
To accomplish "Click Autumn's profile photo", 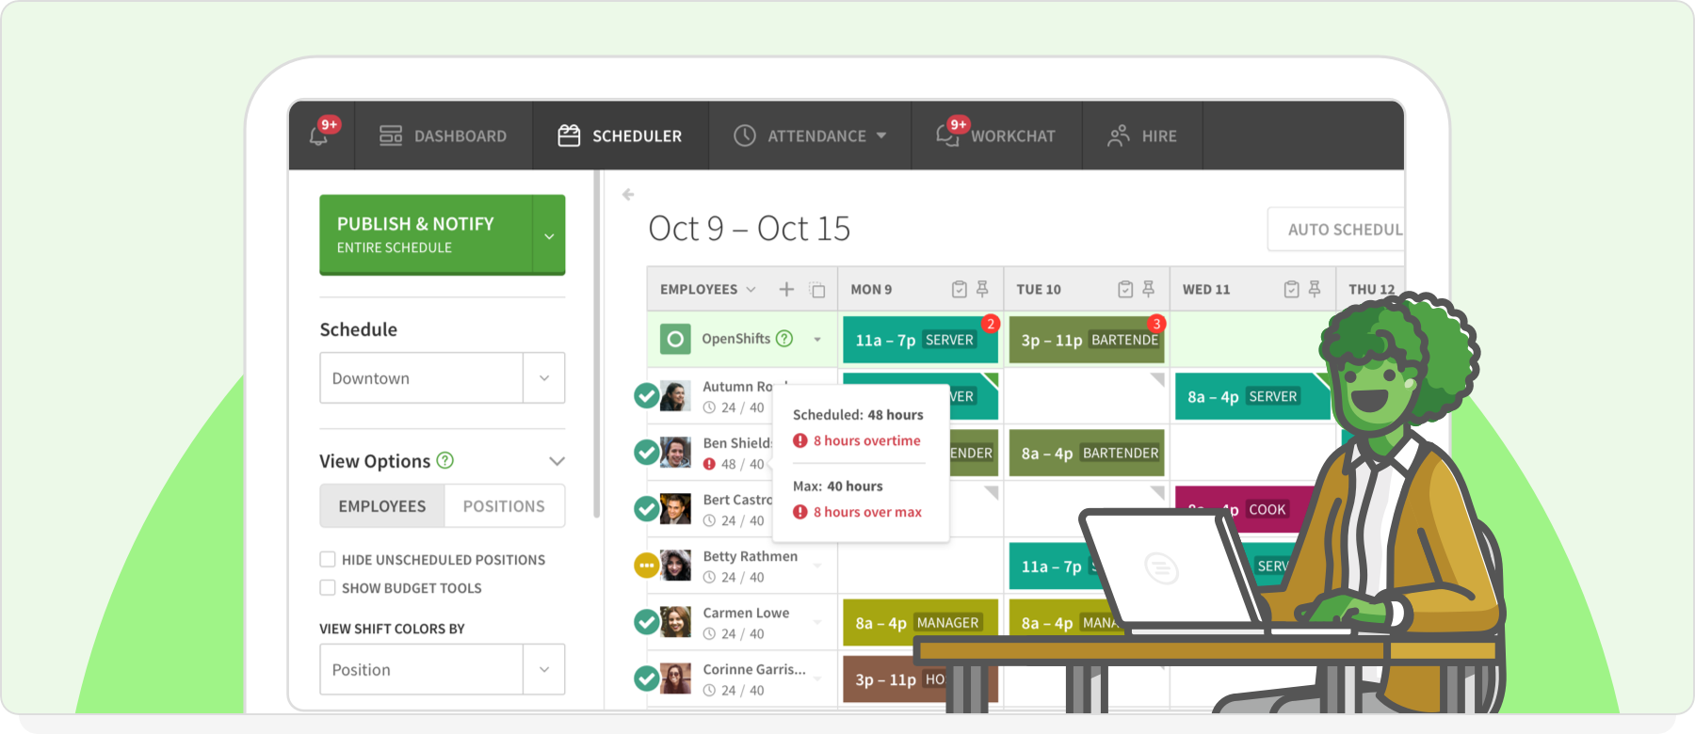I will point(675,396).
